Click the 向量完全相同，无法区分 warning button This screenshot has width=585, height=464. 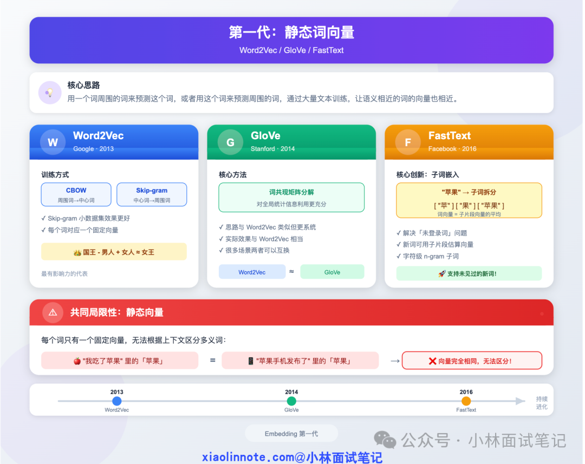point(472,360)
